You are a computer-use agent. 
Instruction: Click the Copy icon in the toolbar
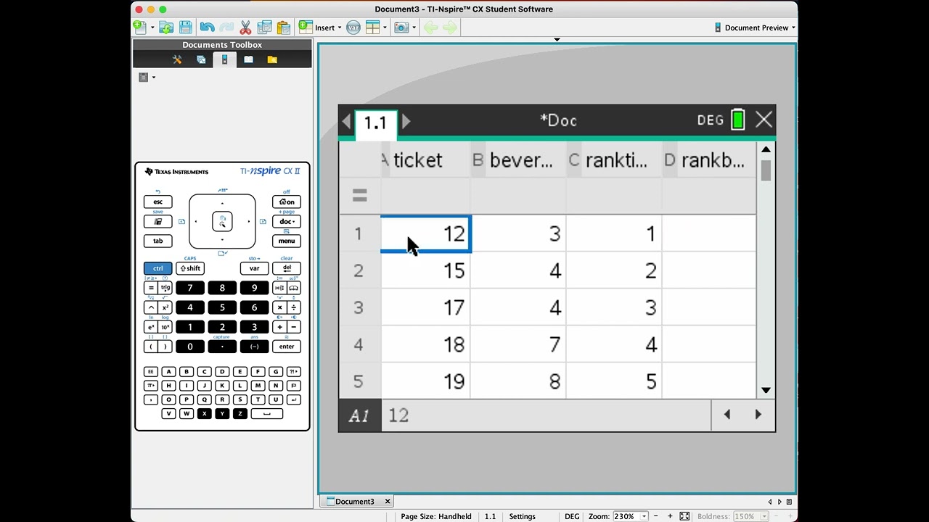264,28
